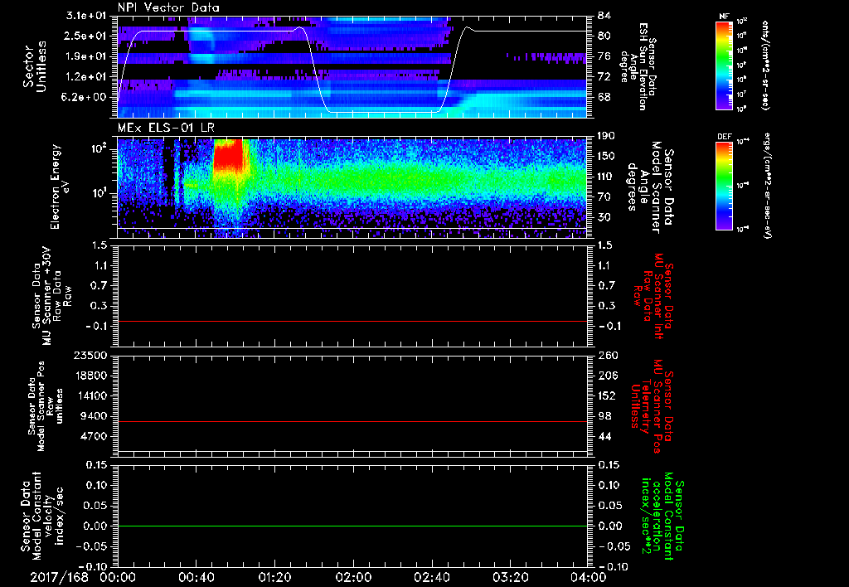This screenshot has height=587, width=849.
Task: Click the DEF rainbow color bar
Action: click(724, 186)
